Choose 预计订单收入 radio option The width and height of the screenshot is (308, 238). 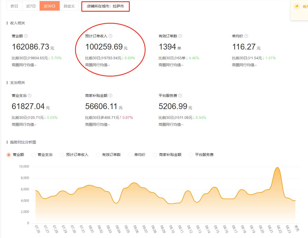click(62, 155)
